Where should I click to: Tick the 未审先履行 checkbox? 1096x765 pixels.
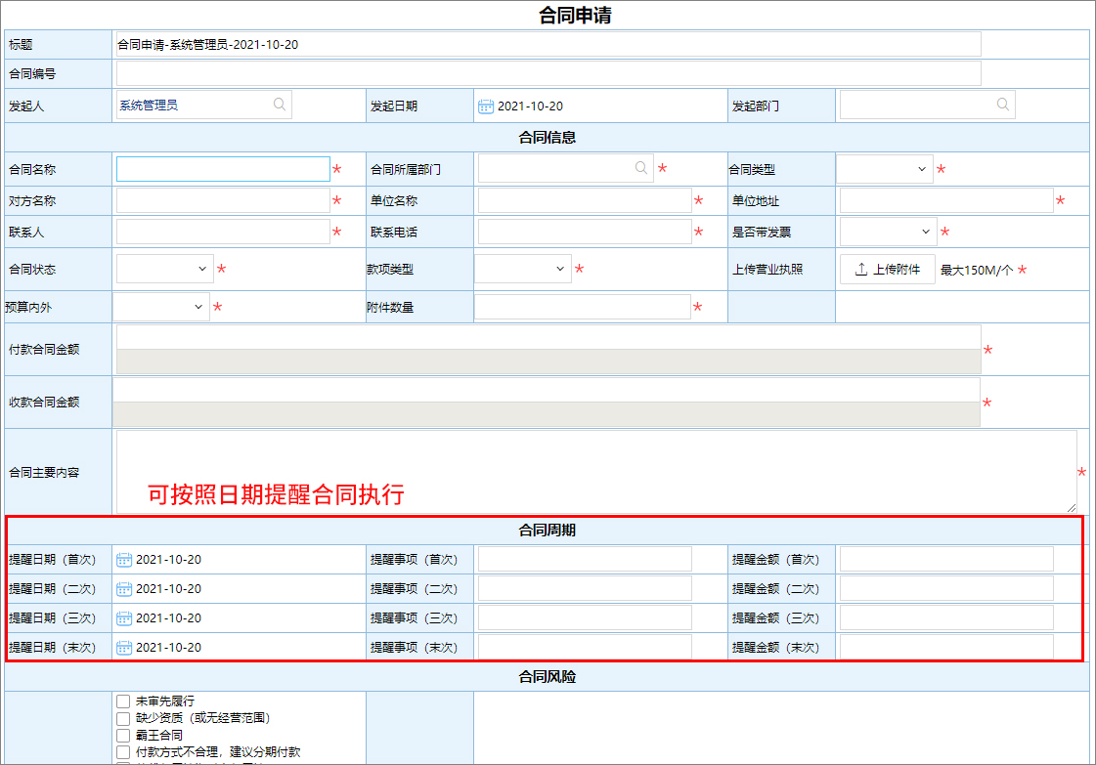tap(123, 701)
